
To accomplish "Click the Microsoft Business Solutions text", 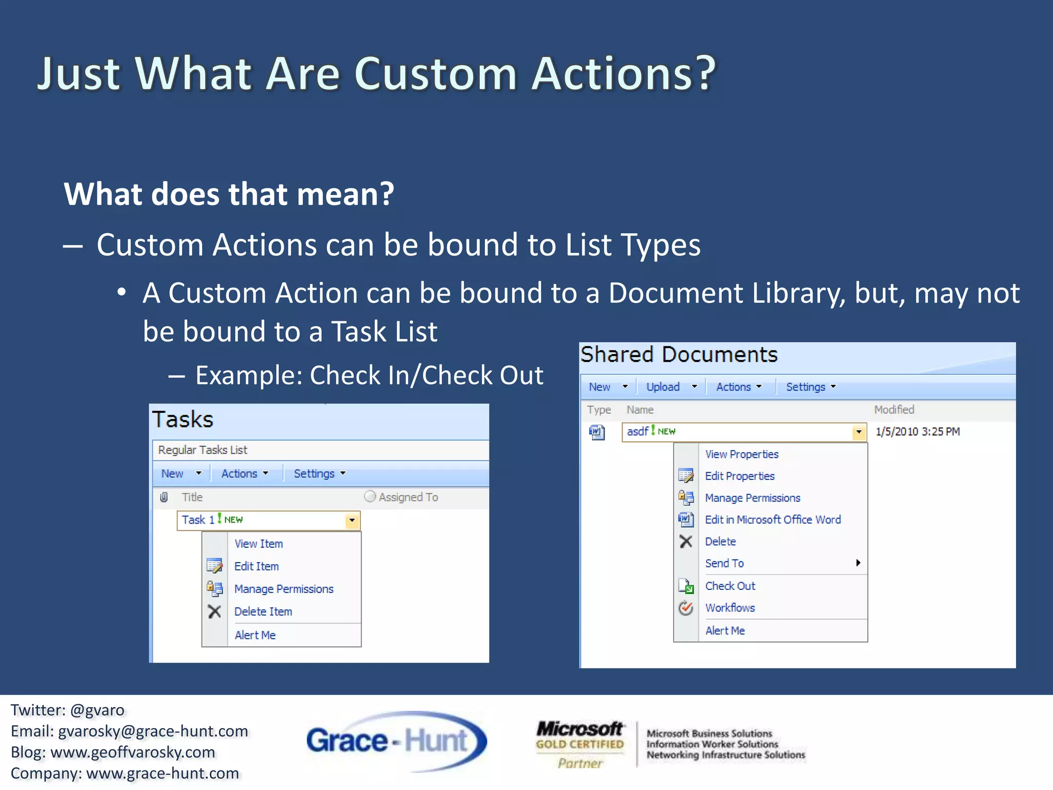I will point(710,733).
